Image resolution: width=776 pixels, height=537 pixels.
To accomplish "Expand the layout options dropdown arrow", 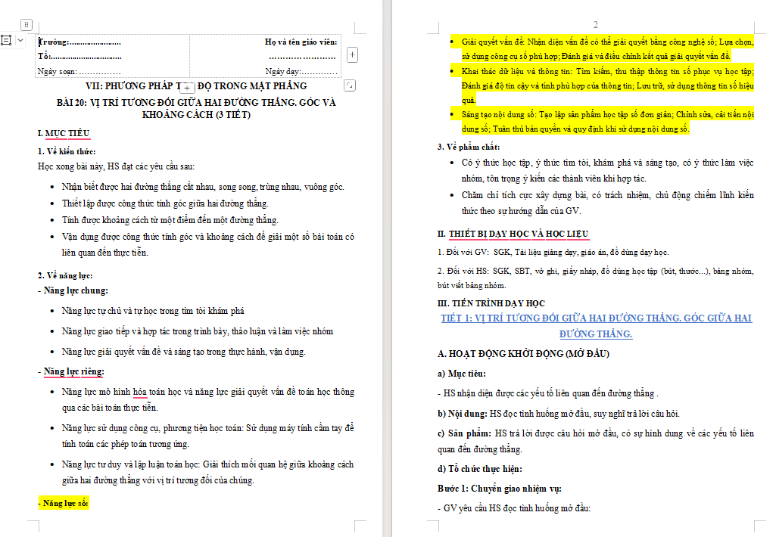I will pyautogui.click(x=20, y=40).
